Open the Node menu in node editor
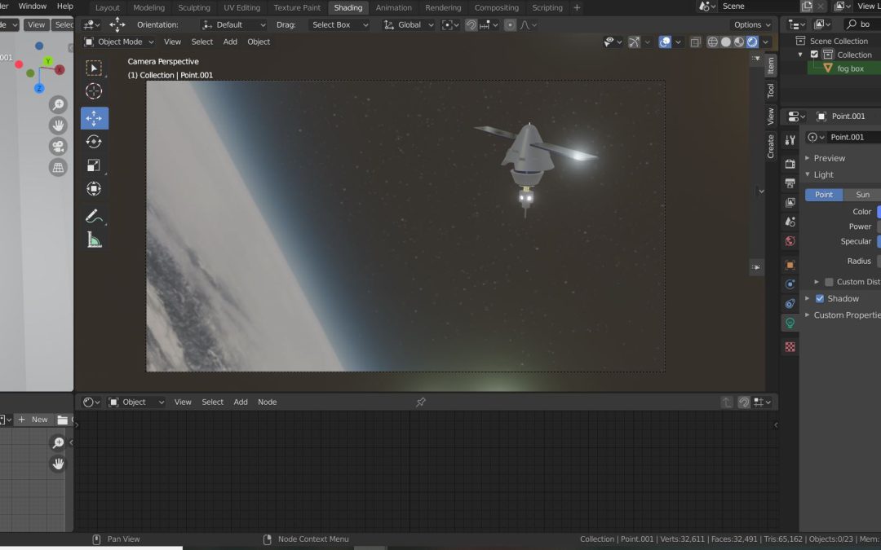 pos(267,402)
